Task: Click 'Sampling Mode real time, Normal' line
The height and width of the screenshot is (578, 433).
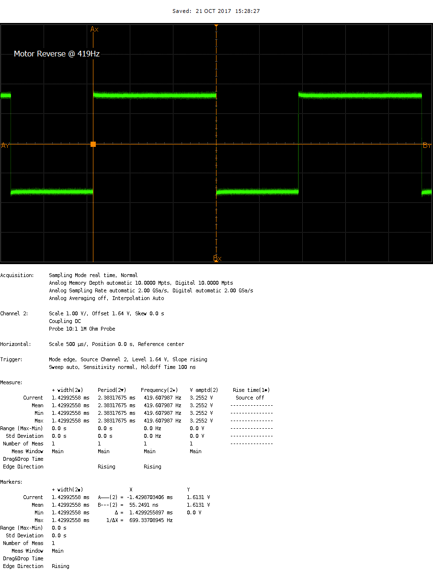Action: point(93,275)
